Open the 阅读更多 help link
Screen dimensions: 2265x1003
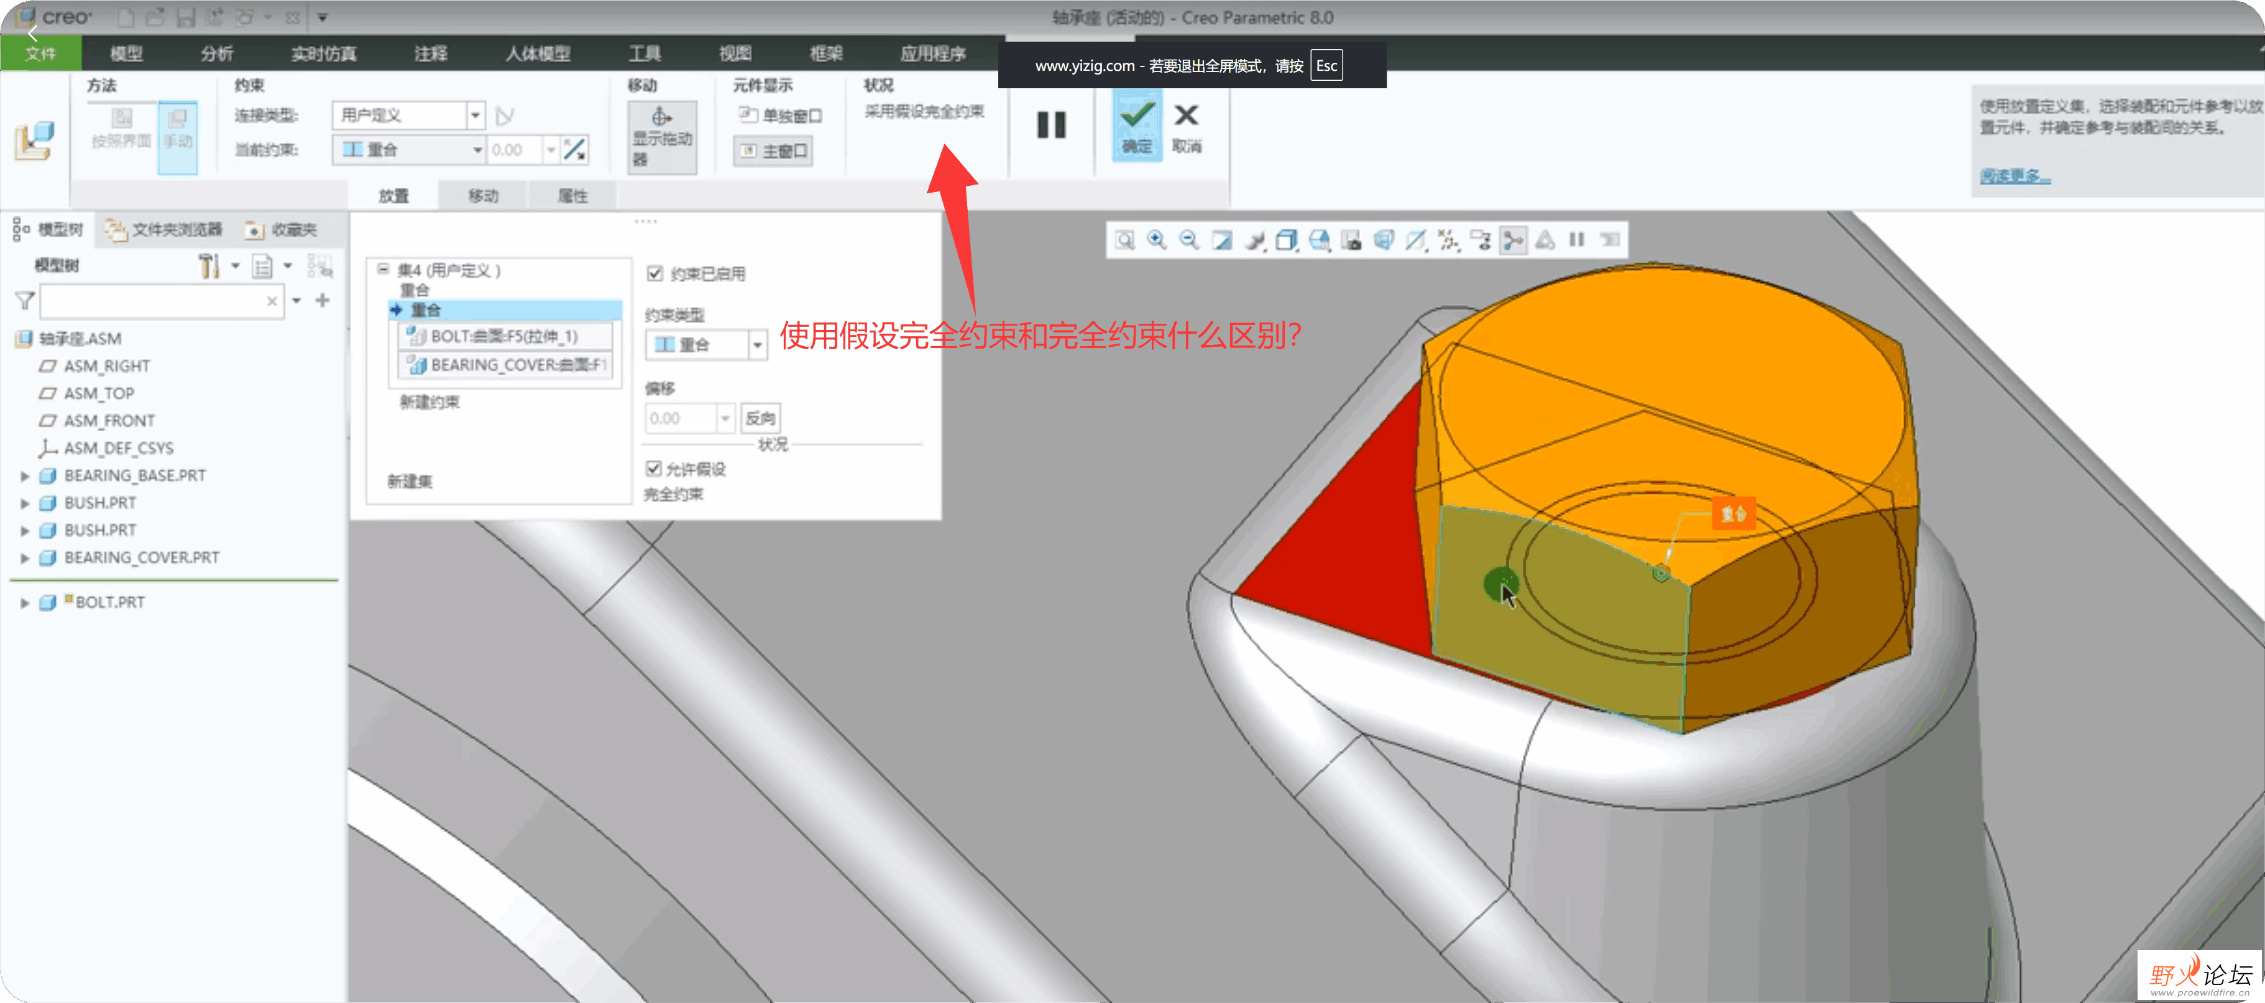tap(2015, 176)
